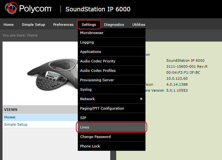Screen dimensions: 222x160
Task: Click the IP address 10.0.123.60
Action: [177, 78]
